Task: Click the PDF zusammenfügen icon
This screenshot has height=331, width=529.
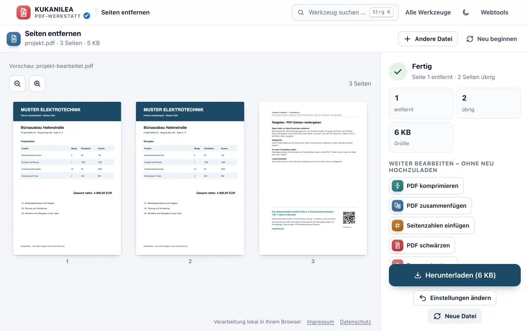Action: pos(398,206)
